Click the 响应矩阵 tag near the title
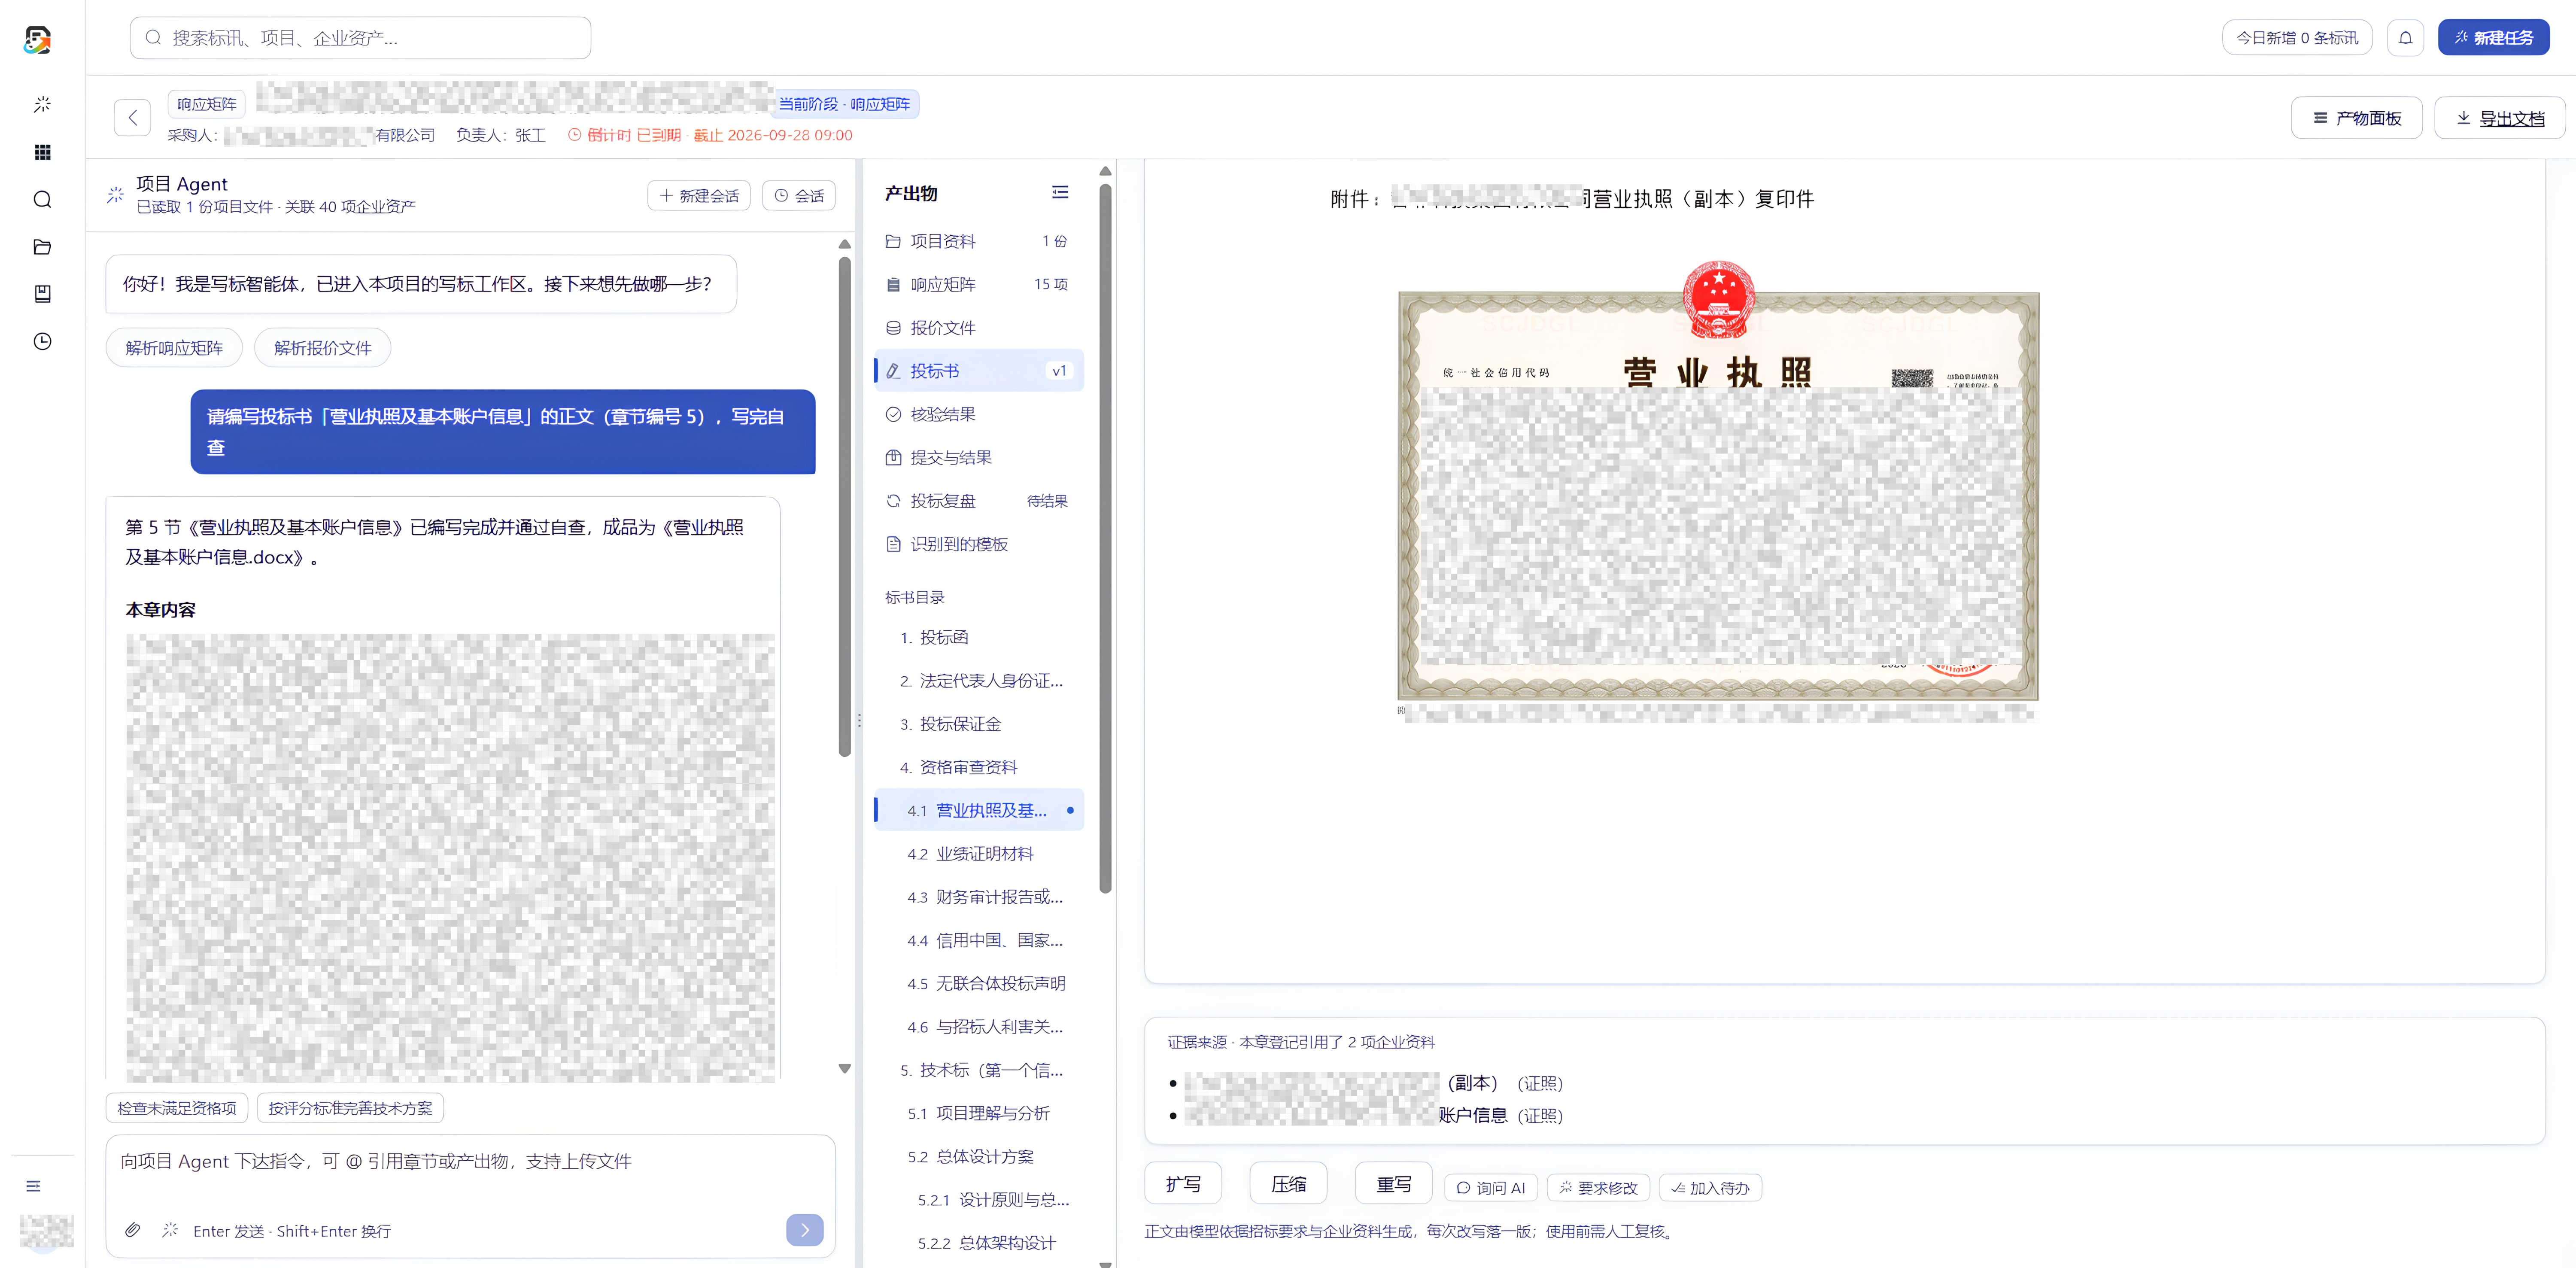This screenshot has height=1268, width=2576. pyautogui.click(x=206, y=104)
